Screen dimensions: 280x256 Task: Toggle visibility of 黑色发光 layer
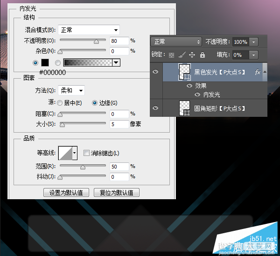pos(155,72)
